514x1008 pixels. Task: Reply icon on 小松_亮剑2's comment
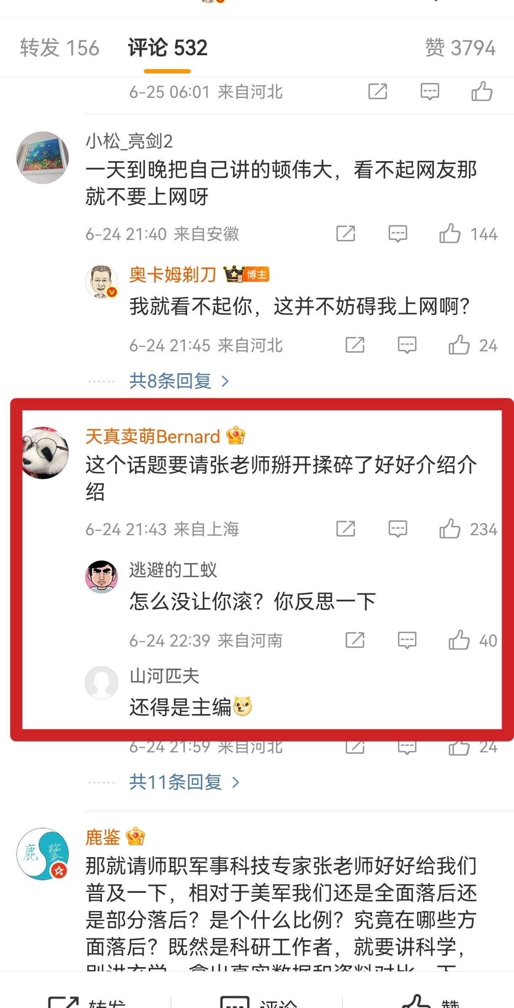click(398, 234)
